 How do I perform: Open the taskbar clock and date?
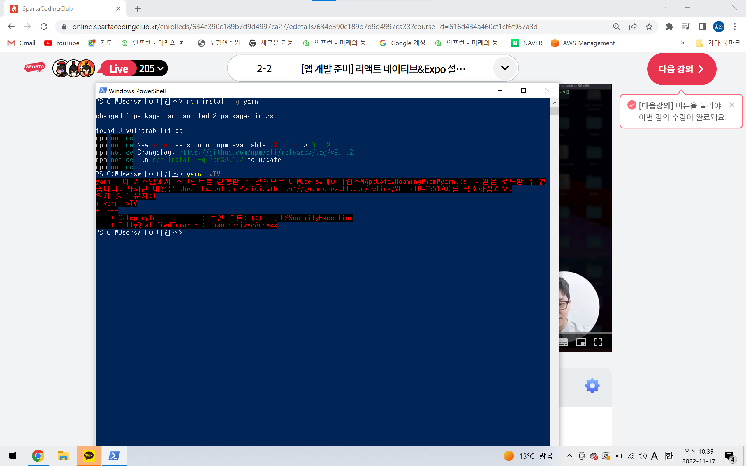pyautogui.click(x=699, y=456)
